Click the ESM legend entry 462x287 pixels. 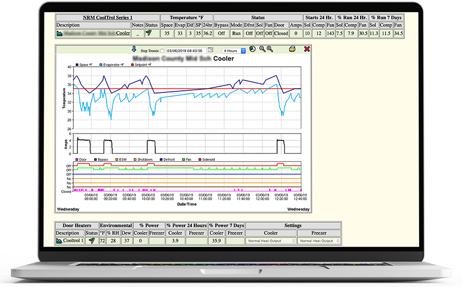[x=121, y=159]
